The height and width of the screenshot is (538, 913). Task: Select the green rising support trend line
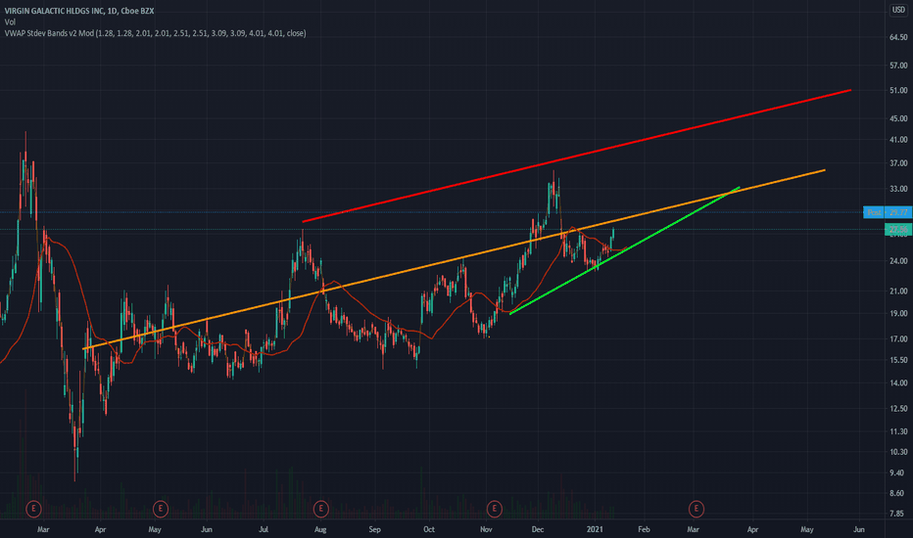pos(624,250)
